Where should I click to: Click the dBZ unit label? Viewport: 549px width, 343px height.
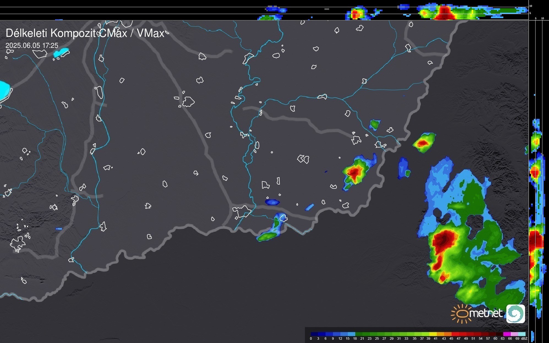point(524,339)
